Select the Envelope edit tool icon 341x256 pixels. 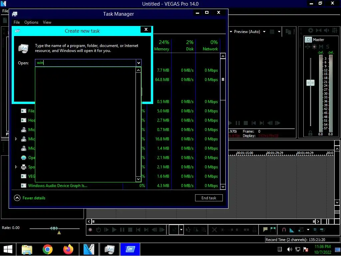click(188, 230)
